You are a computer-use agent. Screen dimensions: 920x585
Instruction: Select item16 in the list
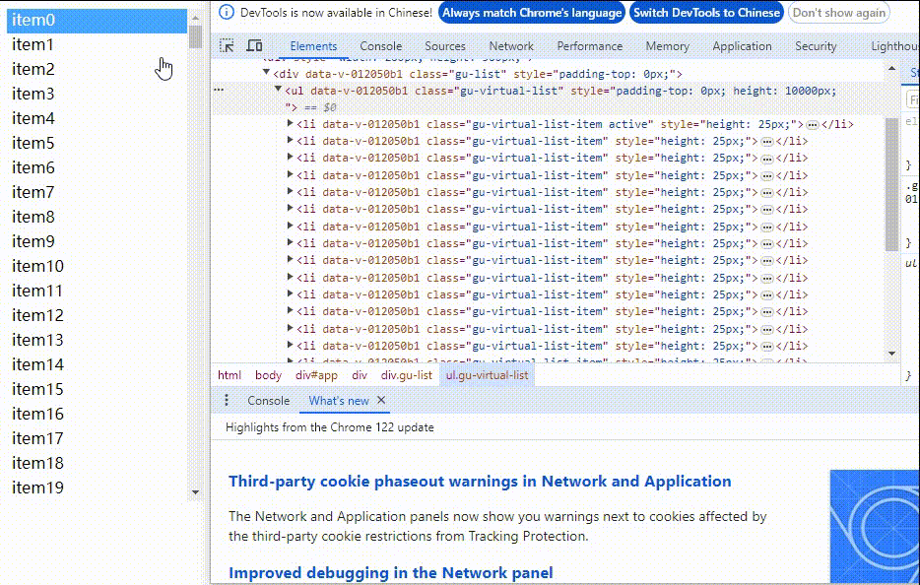97,415
